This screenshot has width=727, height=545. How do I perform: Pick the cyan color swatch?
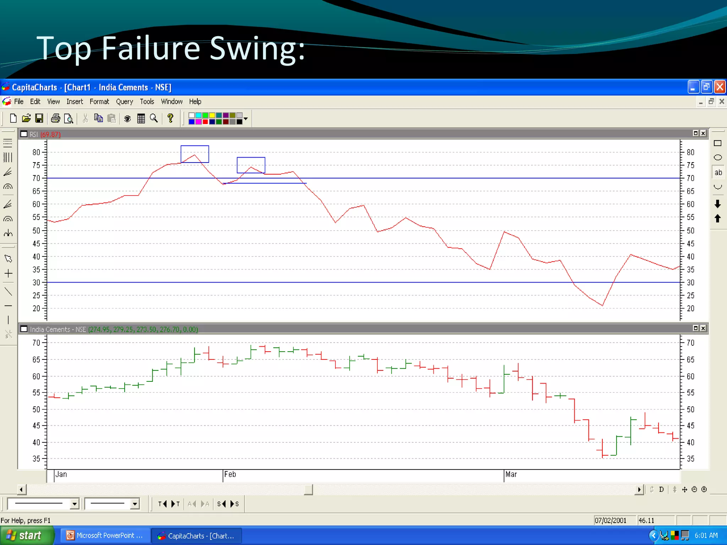[x=198, y=115]
